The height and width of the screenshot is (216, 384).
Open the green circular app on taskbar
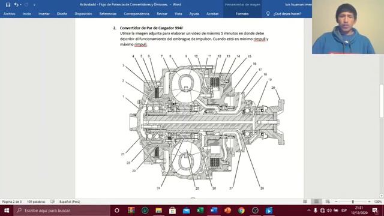point(145,211)
